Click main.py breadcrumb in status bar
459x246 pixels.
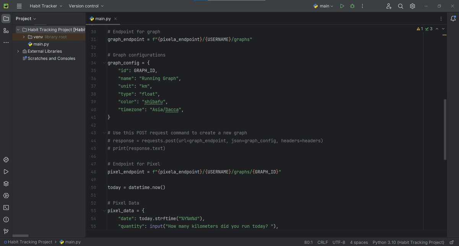(x=70, y=242)
